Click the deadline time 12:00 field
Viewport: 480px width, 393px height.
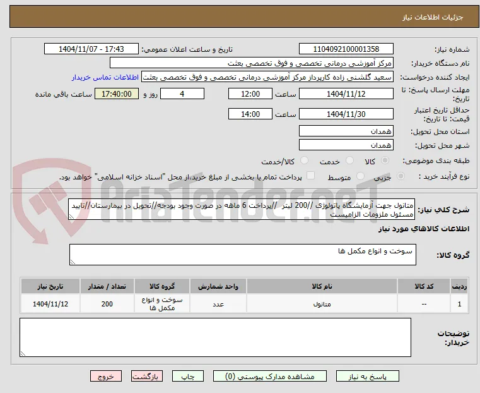(x=250, y=94)
